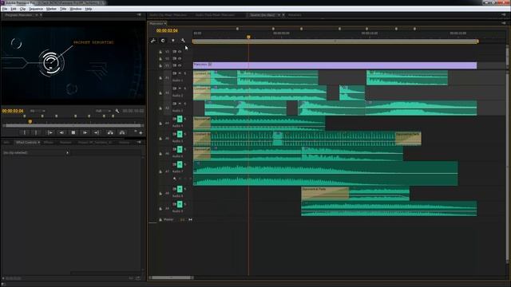Open timeline panel menu
This screenshot has width=511, height=287.
click(x=504, y=23)
